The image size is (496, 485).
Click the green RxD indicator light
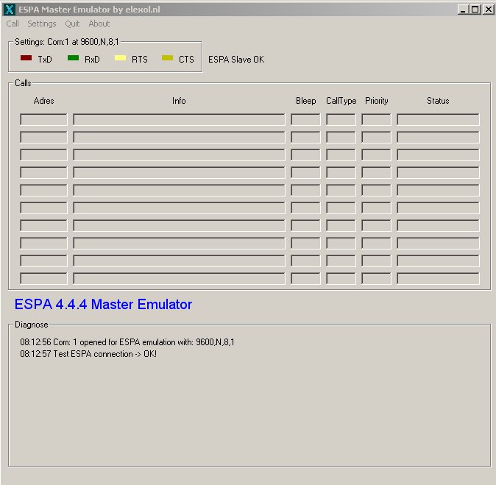(73, 58)
